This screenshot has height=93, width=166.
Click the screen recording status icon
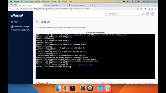(x=124, y=1)
